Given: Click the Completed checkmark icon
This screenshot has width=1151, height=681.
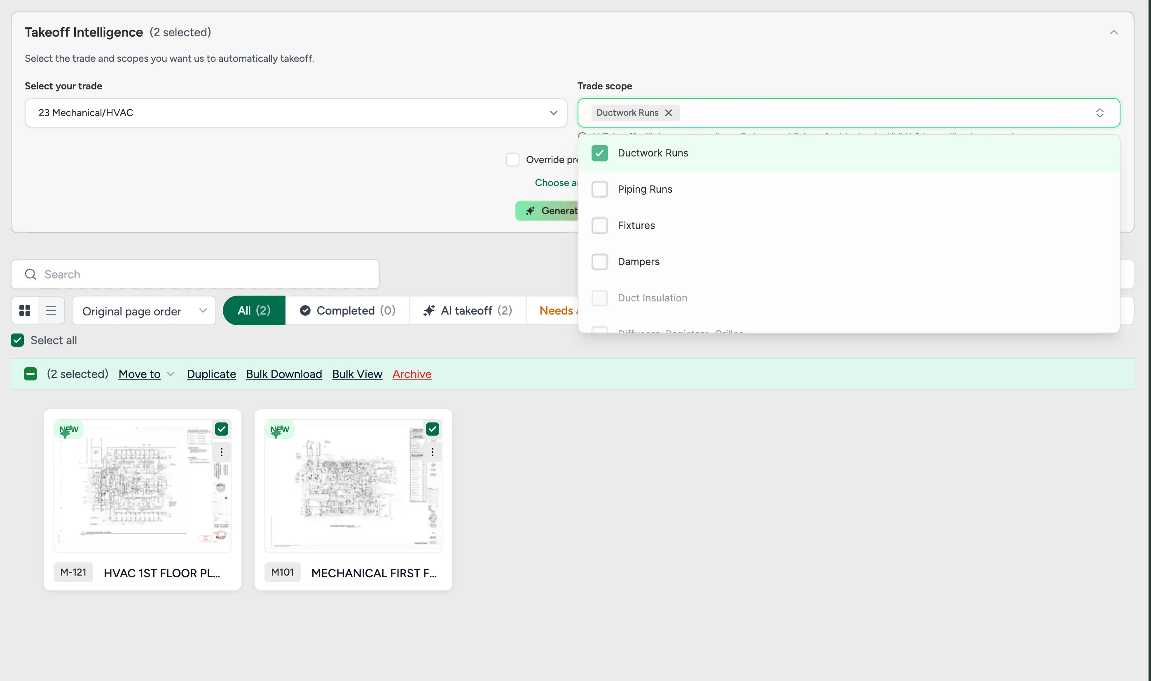Looking at the screenshot, I should point(305,311).
